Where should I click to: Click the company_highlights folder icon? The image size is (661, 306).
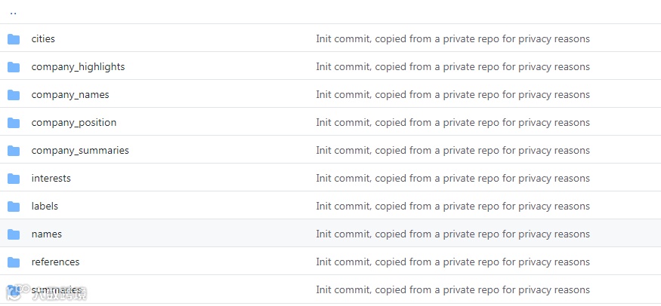(14, 67)
